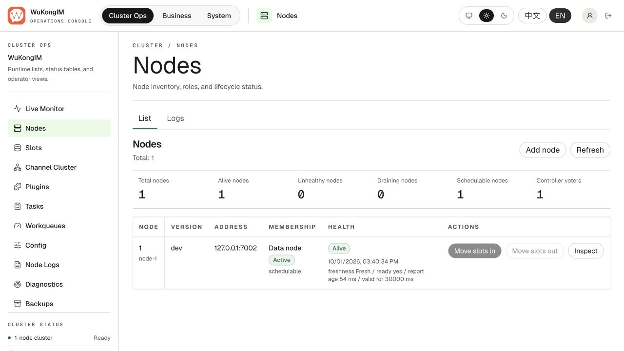Open Slots in the sidebar
This screenshot has width=624, height=351.
tap(59, 148)
